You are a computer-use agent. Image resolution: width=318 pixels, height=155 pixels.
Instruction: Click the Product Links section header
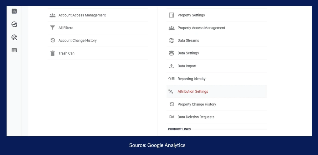click(x=179, y=129)
